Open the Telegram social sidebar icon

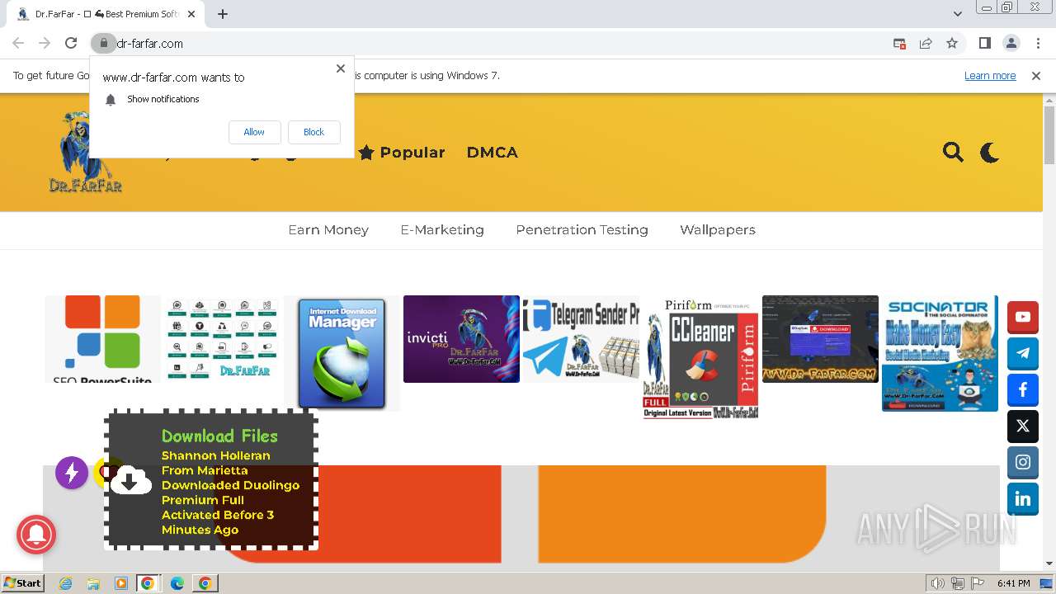click(1023, 353)
